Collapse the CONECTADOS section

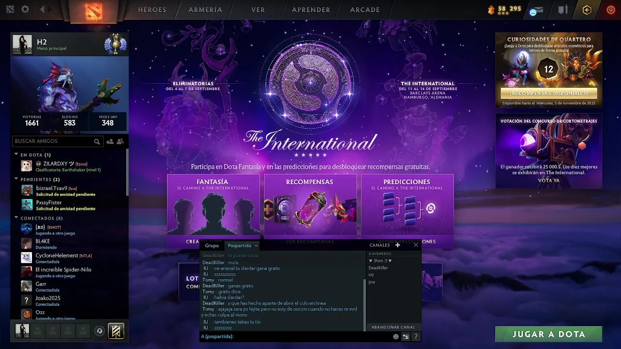tap(16, 218)
